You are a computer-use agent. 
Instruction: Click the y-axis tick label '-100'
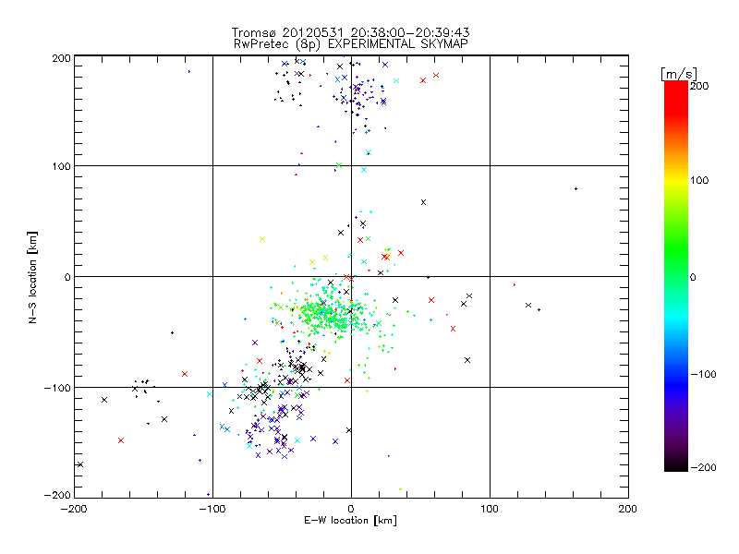[57, 388]
